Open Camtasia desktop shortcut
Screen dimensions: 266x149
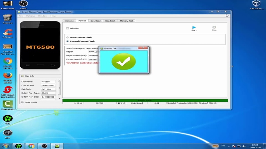(x=8, y=105)
